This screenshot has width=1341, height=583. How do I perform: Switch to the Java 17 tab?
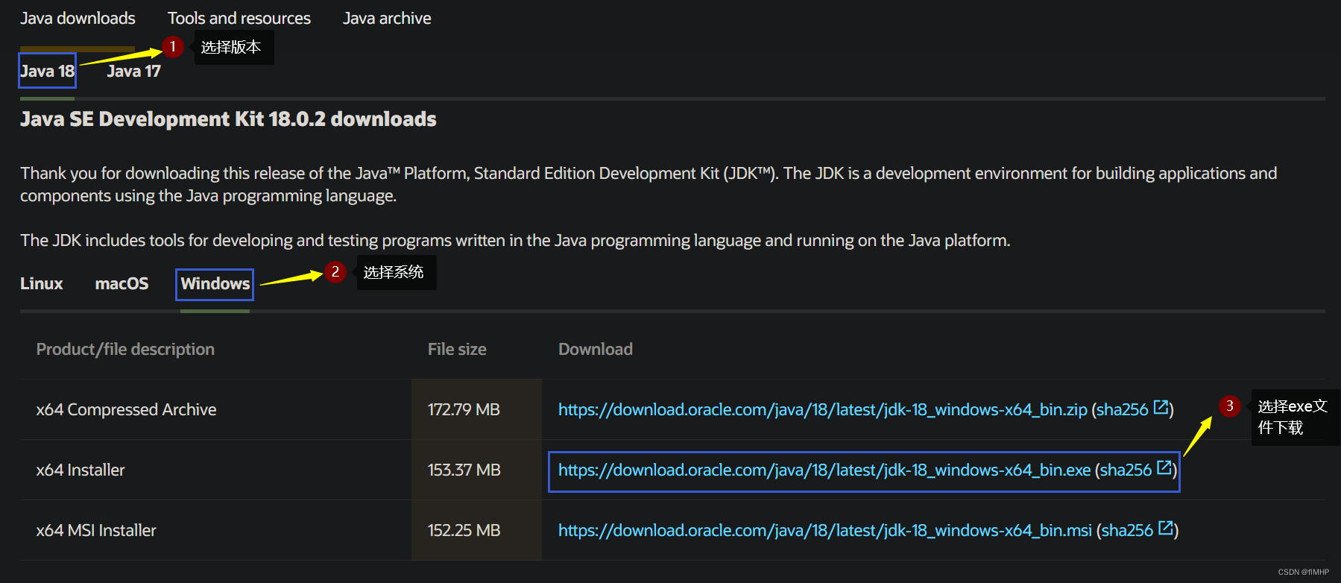pos(133,71)
